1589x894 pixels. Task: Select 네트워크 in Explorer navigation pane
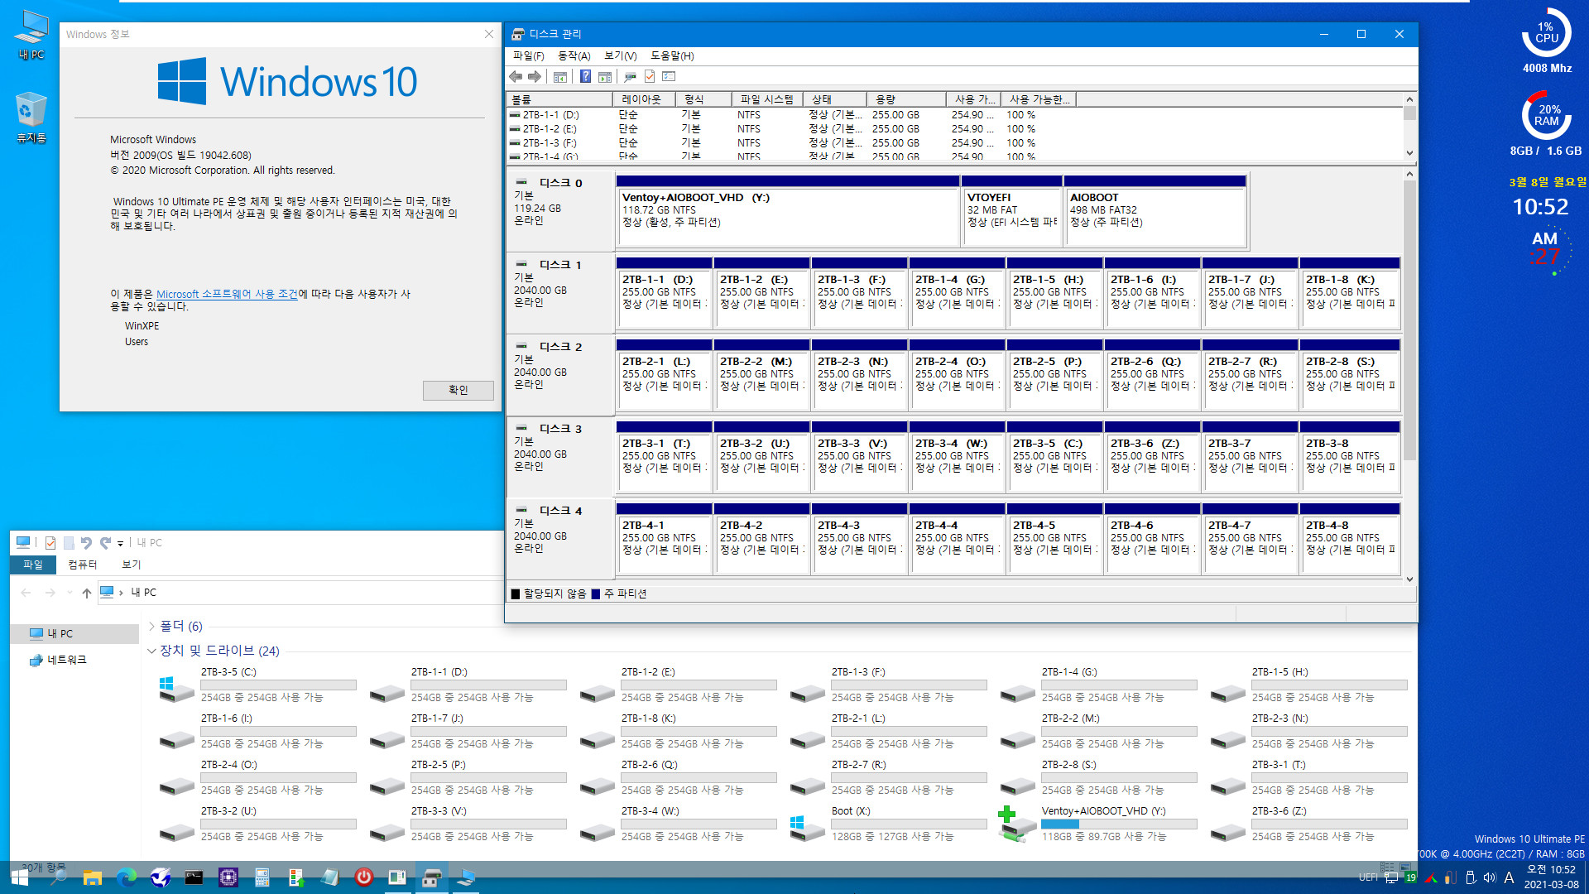pyautogui.click(x=58, y=661)
